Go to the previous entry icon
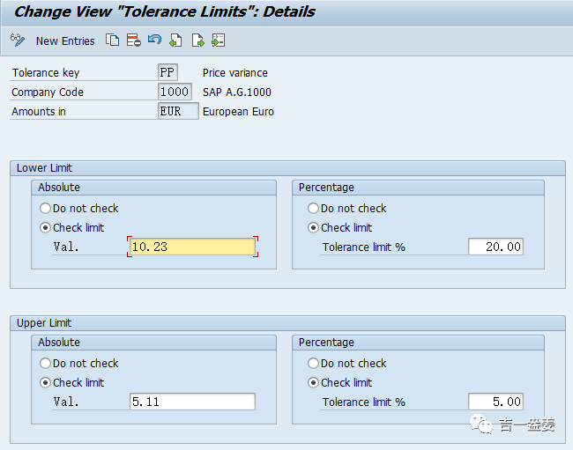 175,41
